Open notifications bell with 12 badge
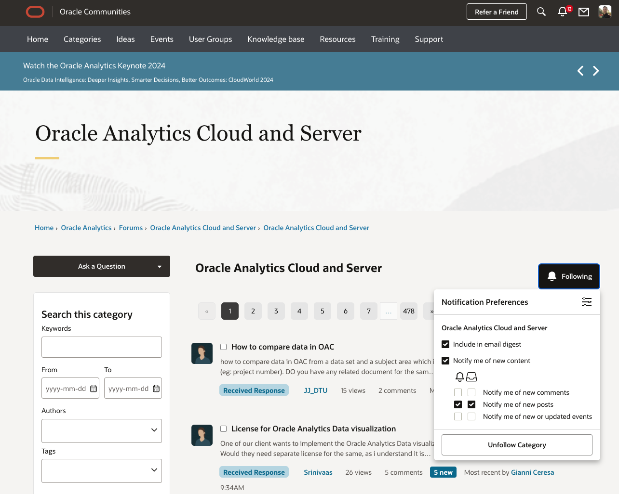 pyautogui.click(x=563, y=11)
